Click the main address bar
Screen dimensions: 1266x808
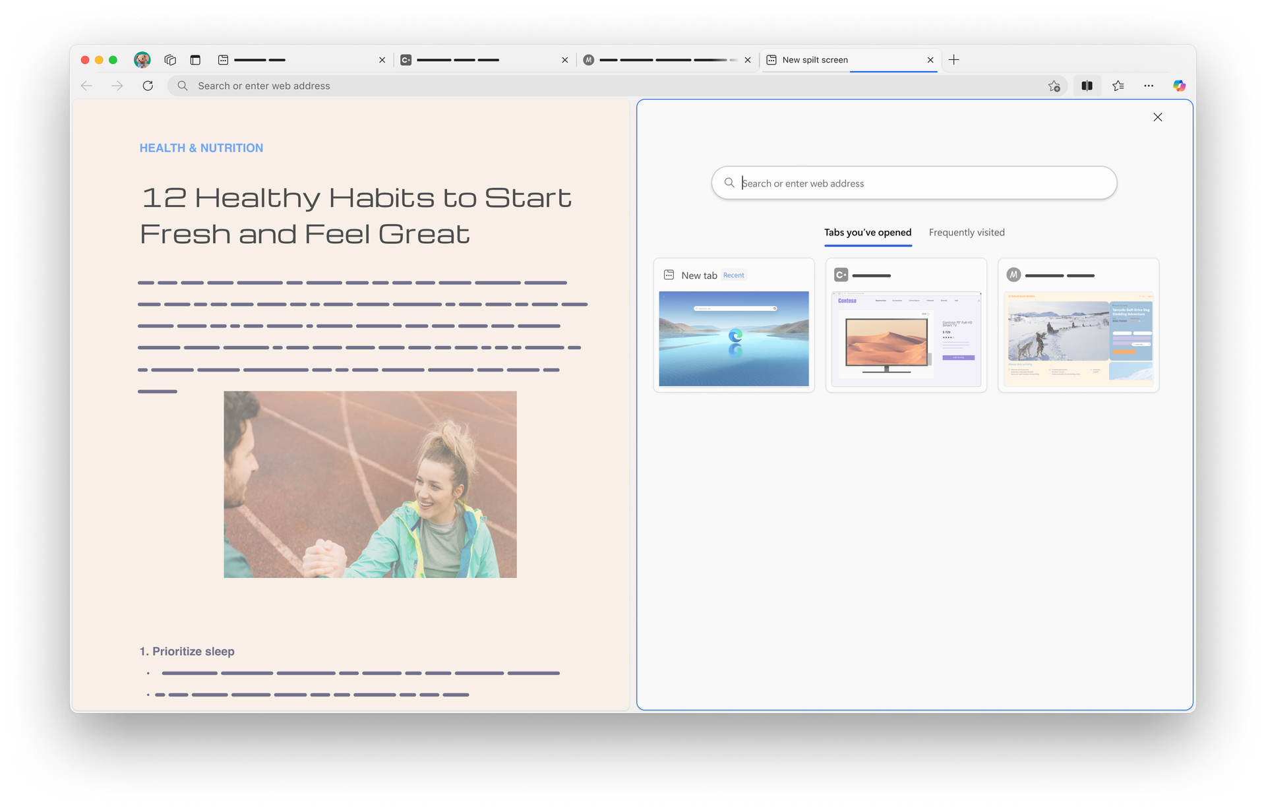(x=462, y=86)
